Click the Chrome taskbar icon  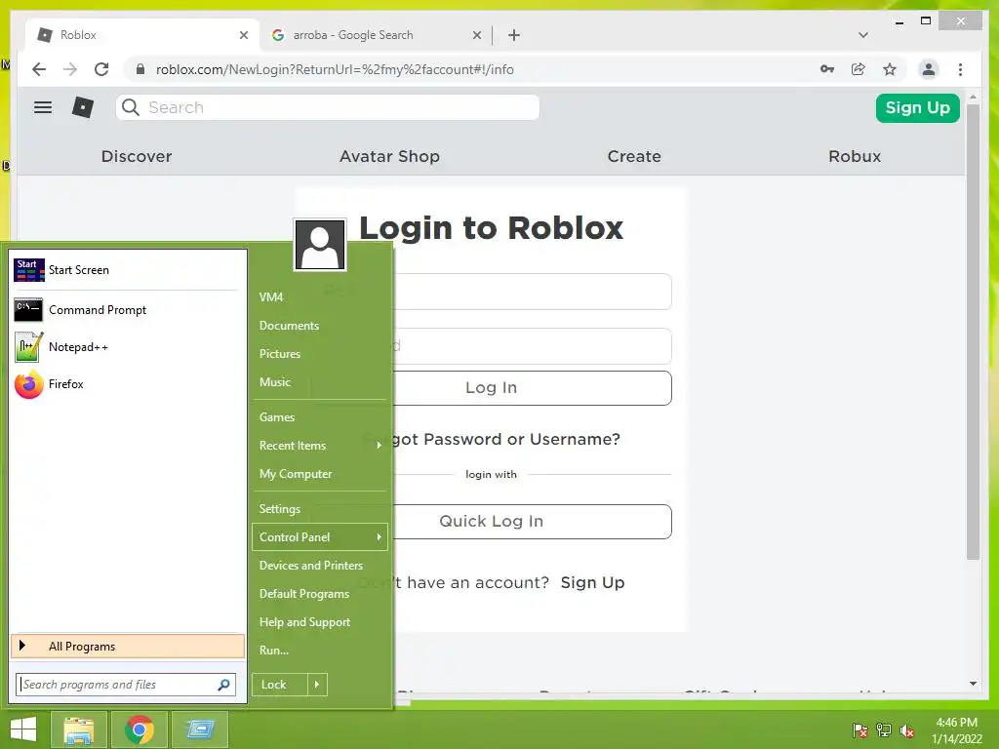(x=139, y=729)
